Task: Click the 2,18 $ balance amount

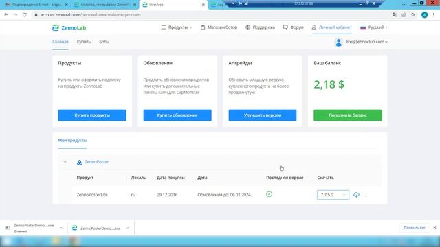Action: pyautogui.click(x=329, y=84)
